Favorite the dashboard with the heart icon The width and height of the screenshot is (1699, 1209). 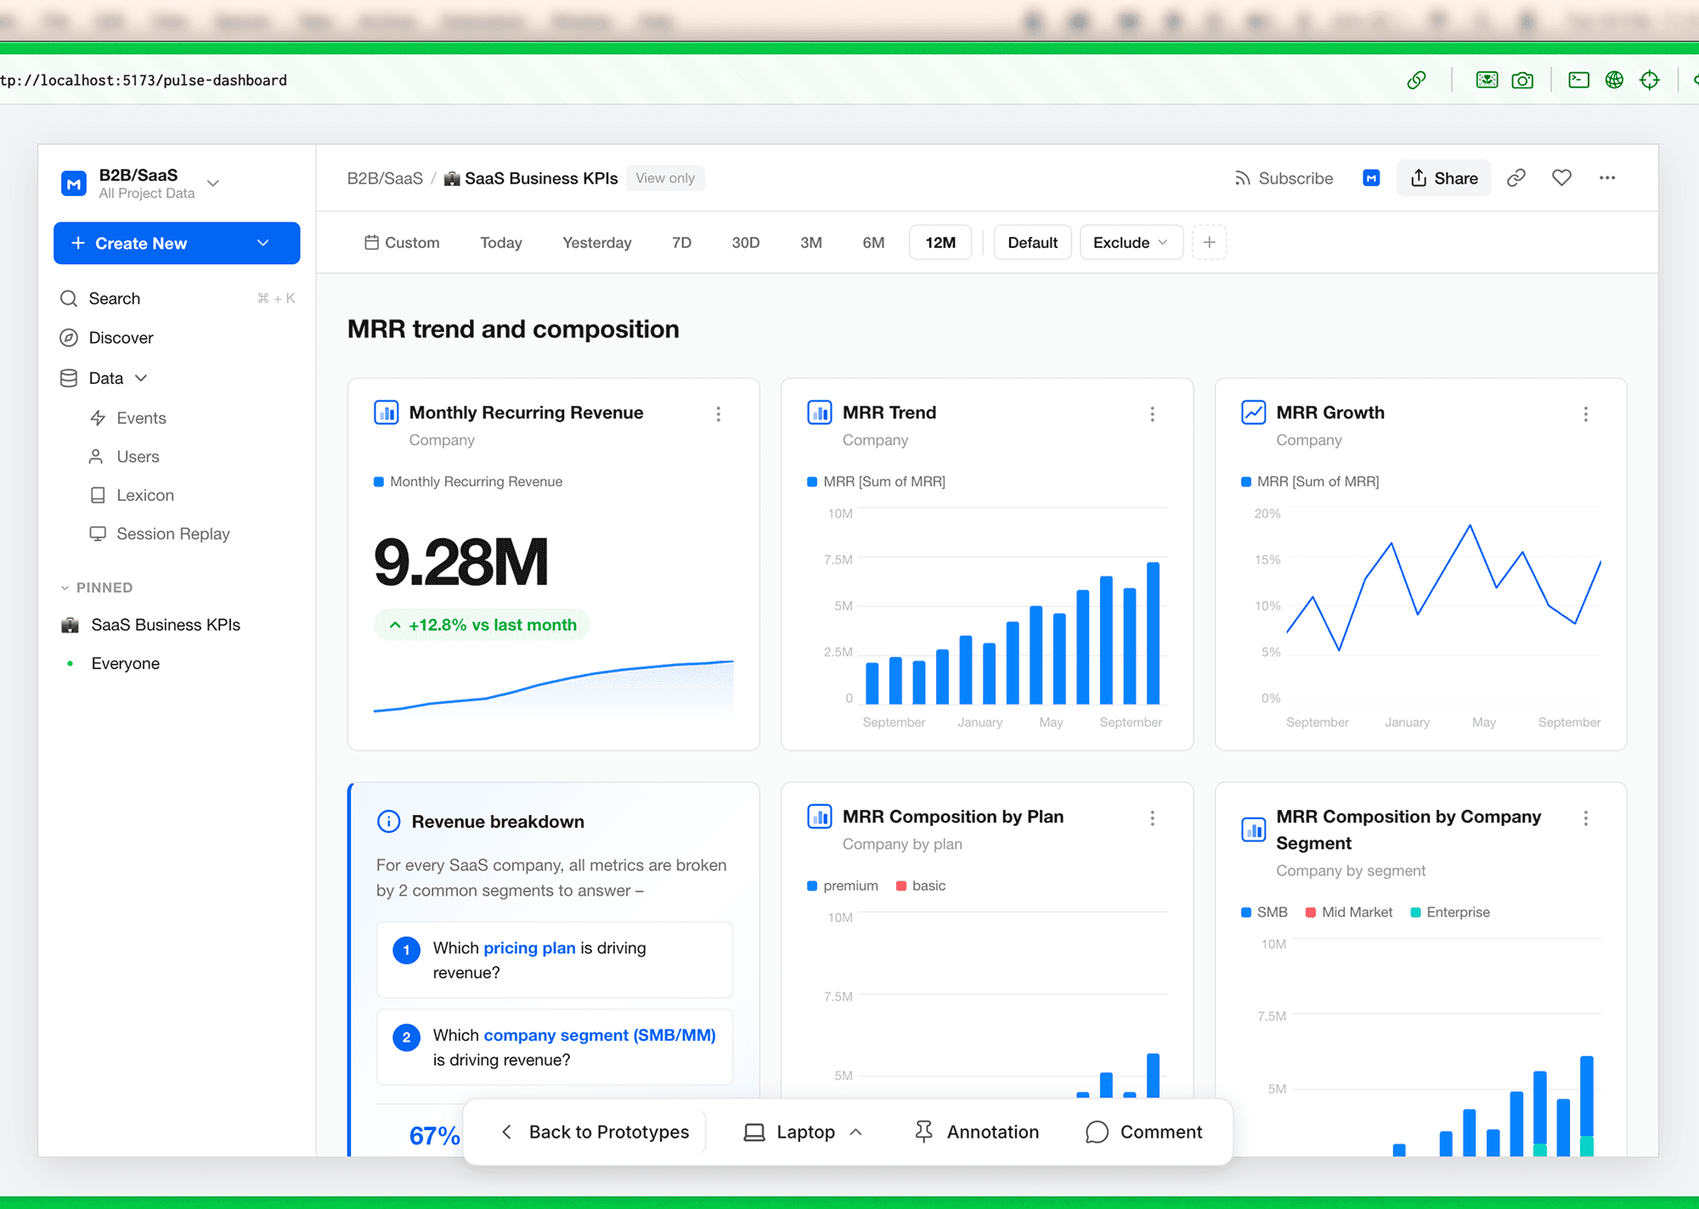coord(1561,178)
